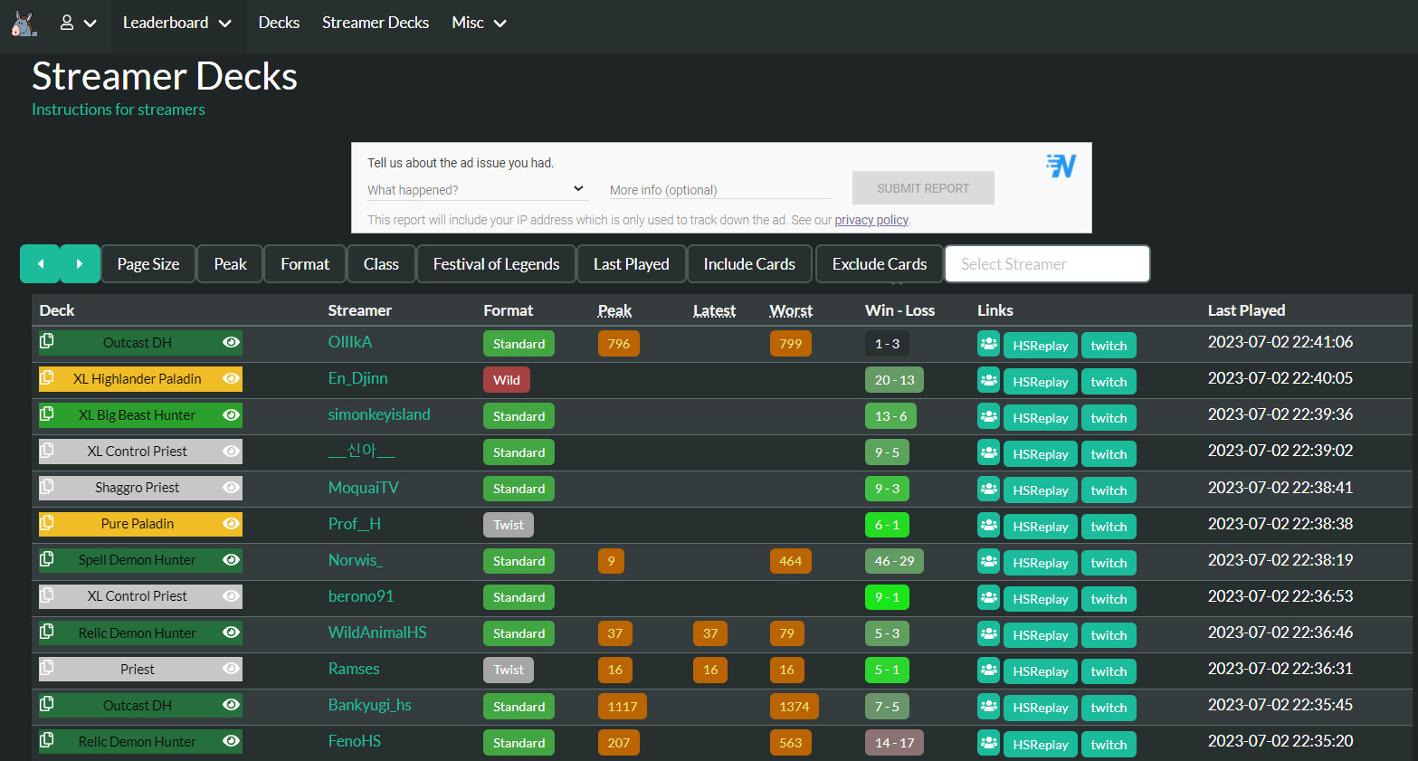Click the group icon in the Norwis_ row
1418x761 pixels.
pos(988,561)
